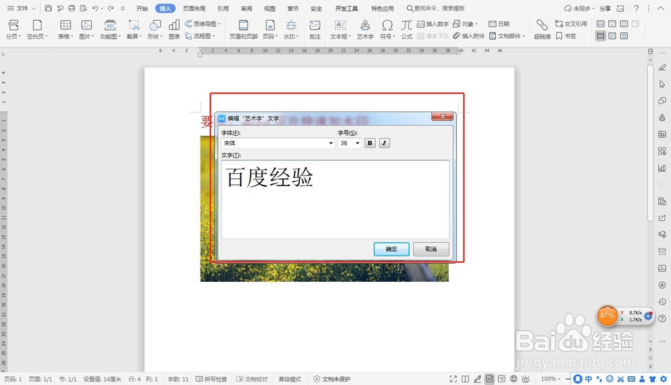Image resolution: width=671 pixels, height=385 pixels.
Task: Insert a hyperlink with 超链接
Action: (542, 29)
